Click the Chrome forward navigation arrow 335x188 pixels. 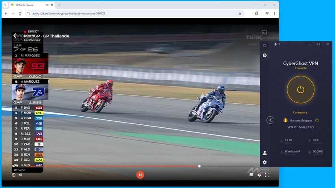[x=13, y=13]
